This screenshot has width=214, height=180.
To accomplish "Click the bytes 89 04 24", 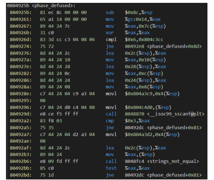I will pyautogui.click(x=51, y=154).
